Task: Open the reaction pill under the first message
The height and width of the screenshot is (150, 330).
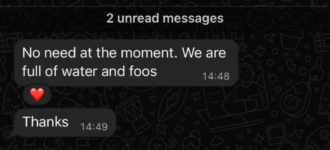Action: 37,95
